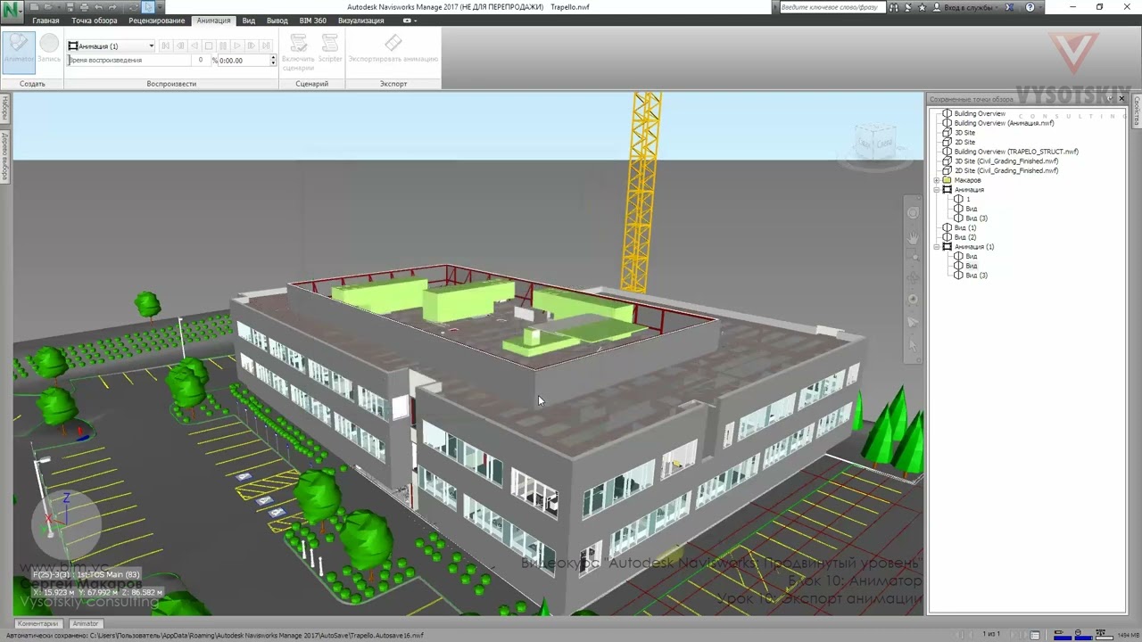The width and height of the screenshot is (1142, 642).
Task: Select 3D Site (Civil_Grading_Finished.nwf) viewpoint
Action: [x=1006, y=161]
